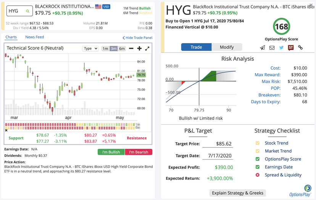This screenshot has height=200, width=316.
Task: Click the Max Risk label
Action: click(x=271, y=82)
